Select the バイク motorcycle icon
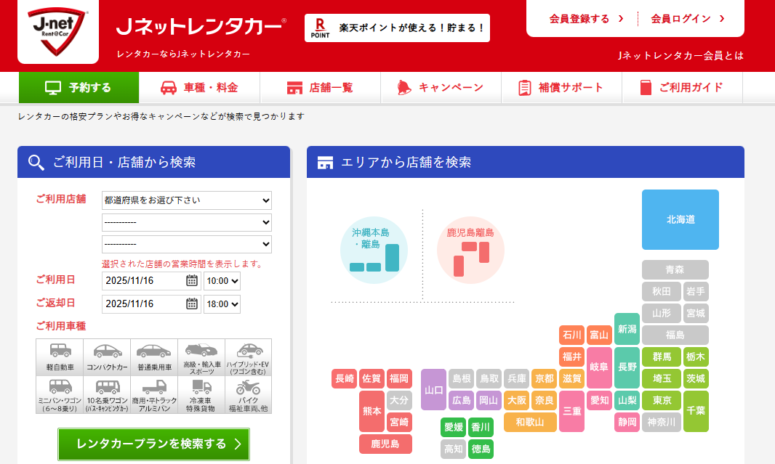 (x=248, y=394)
